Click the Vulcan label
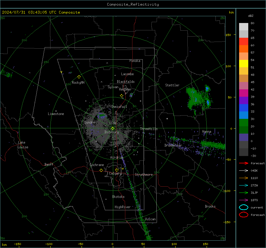Image resolution: width=266 pixels, height=248 pixels. (x=150, y=219)
